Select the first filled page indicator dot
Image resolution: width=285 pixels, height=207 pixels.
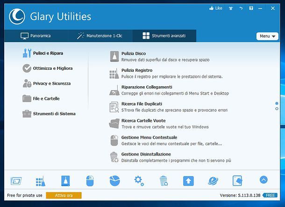[277, 103]
